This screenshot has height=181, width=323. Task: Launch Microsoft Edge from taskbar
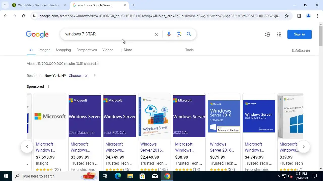point(118,176)
